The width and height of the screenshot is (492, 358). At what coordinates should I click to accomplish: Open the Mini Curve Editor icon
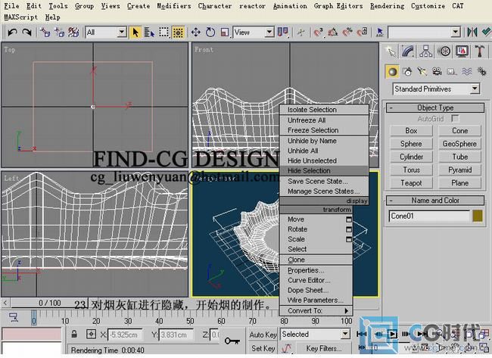click(14, 318)
